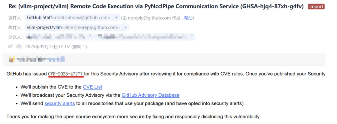Viewport: 337px width, 124px height.
Task: Click the blurred sender name beside the avatar
Action: pyautogui.click(x=41, y=59)
